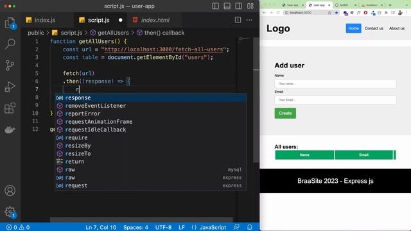Click the Email input field

pyautogui.click(x=335, y=100)
